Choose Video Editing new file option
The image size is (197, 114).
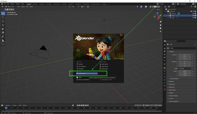[x=87, y=74]
